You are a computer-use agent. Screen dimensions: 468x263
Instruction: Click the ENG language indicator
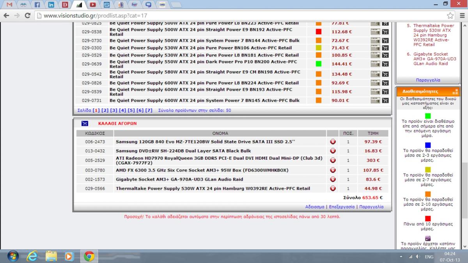tap(429, 257)
